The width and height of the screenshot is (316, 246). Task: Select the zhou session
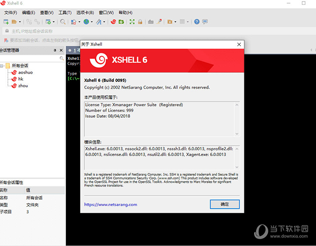(23, 86)
